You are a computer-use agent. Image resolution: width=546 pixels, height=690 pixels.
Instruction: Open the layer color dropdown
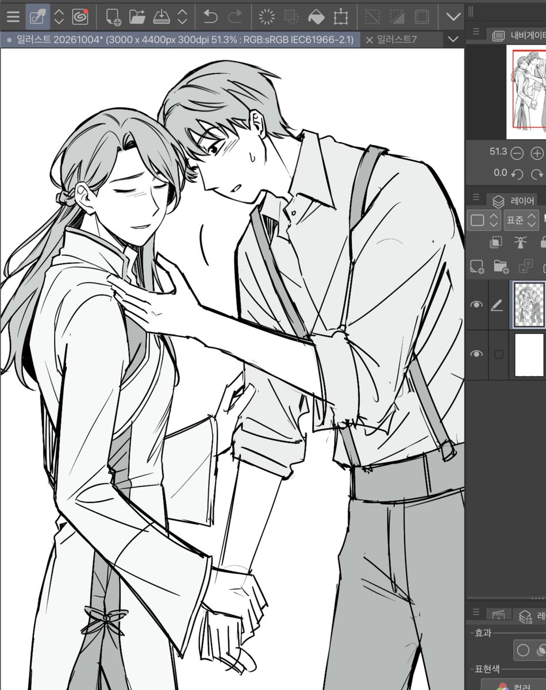tap(485, 220)
